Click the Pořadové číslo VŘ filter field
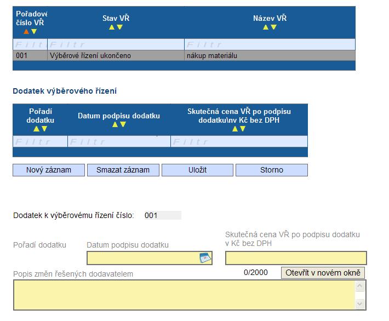389x321 pixels. 30,45
